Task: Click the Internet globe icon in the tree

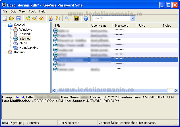Action: [x=15, y=39]
